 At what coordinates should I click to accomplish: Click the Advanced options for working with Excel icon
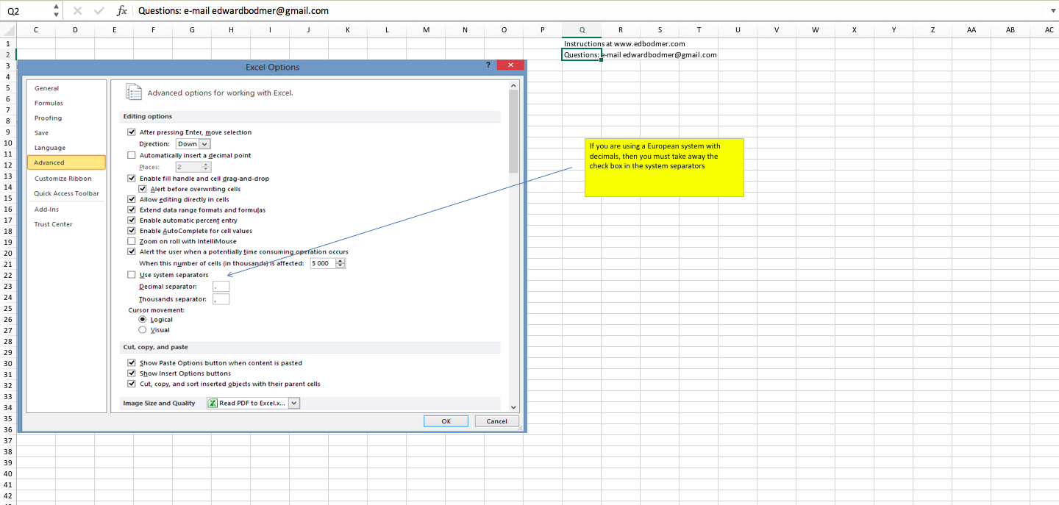click(x=133, y=92)
